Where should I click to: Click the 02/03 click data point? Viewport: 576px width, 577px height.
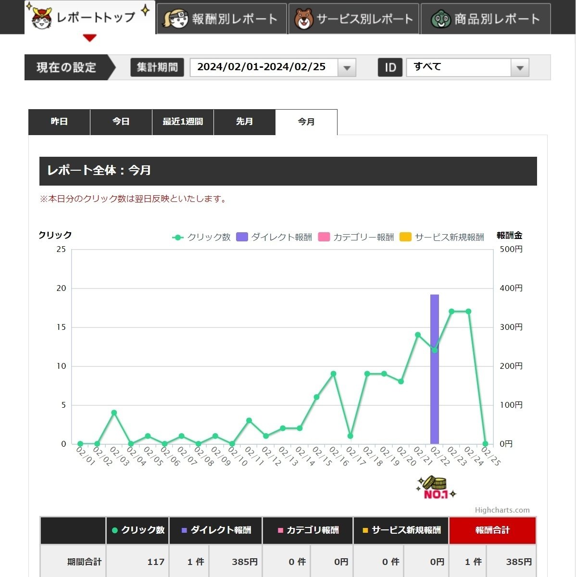[114, 413]
